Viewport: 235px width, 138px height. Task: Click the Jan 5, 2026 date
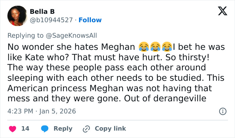57,111
